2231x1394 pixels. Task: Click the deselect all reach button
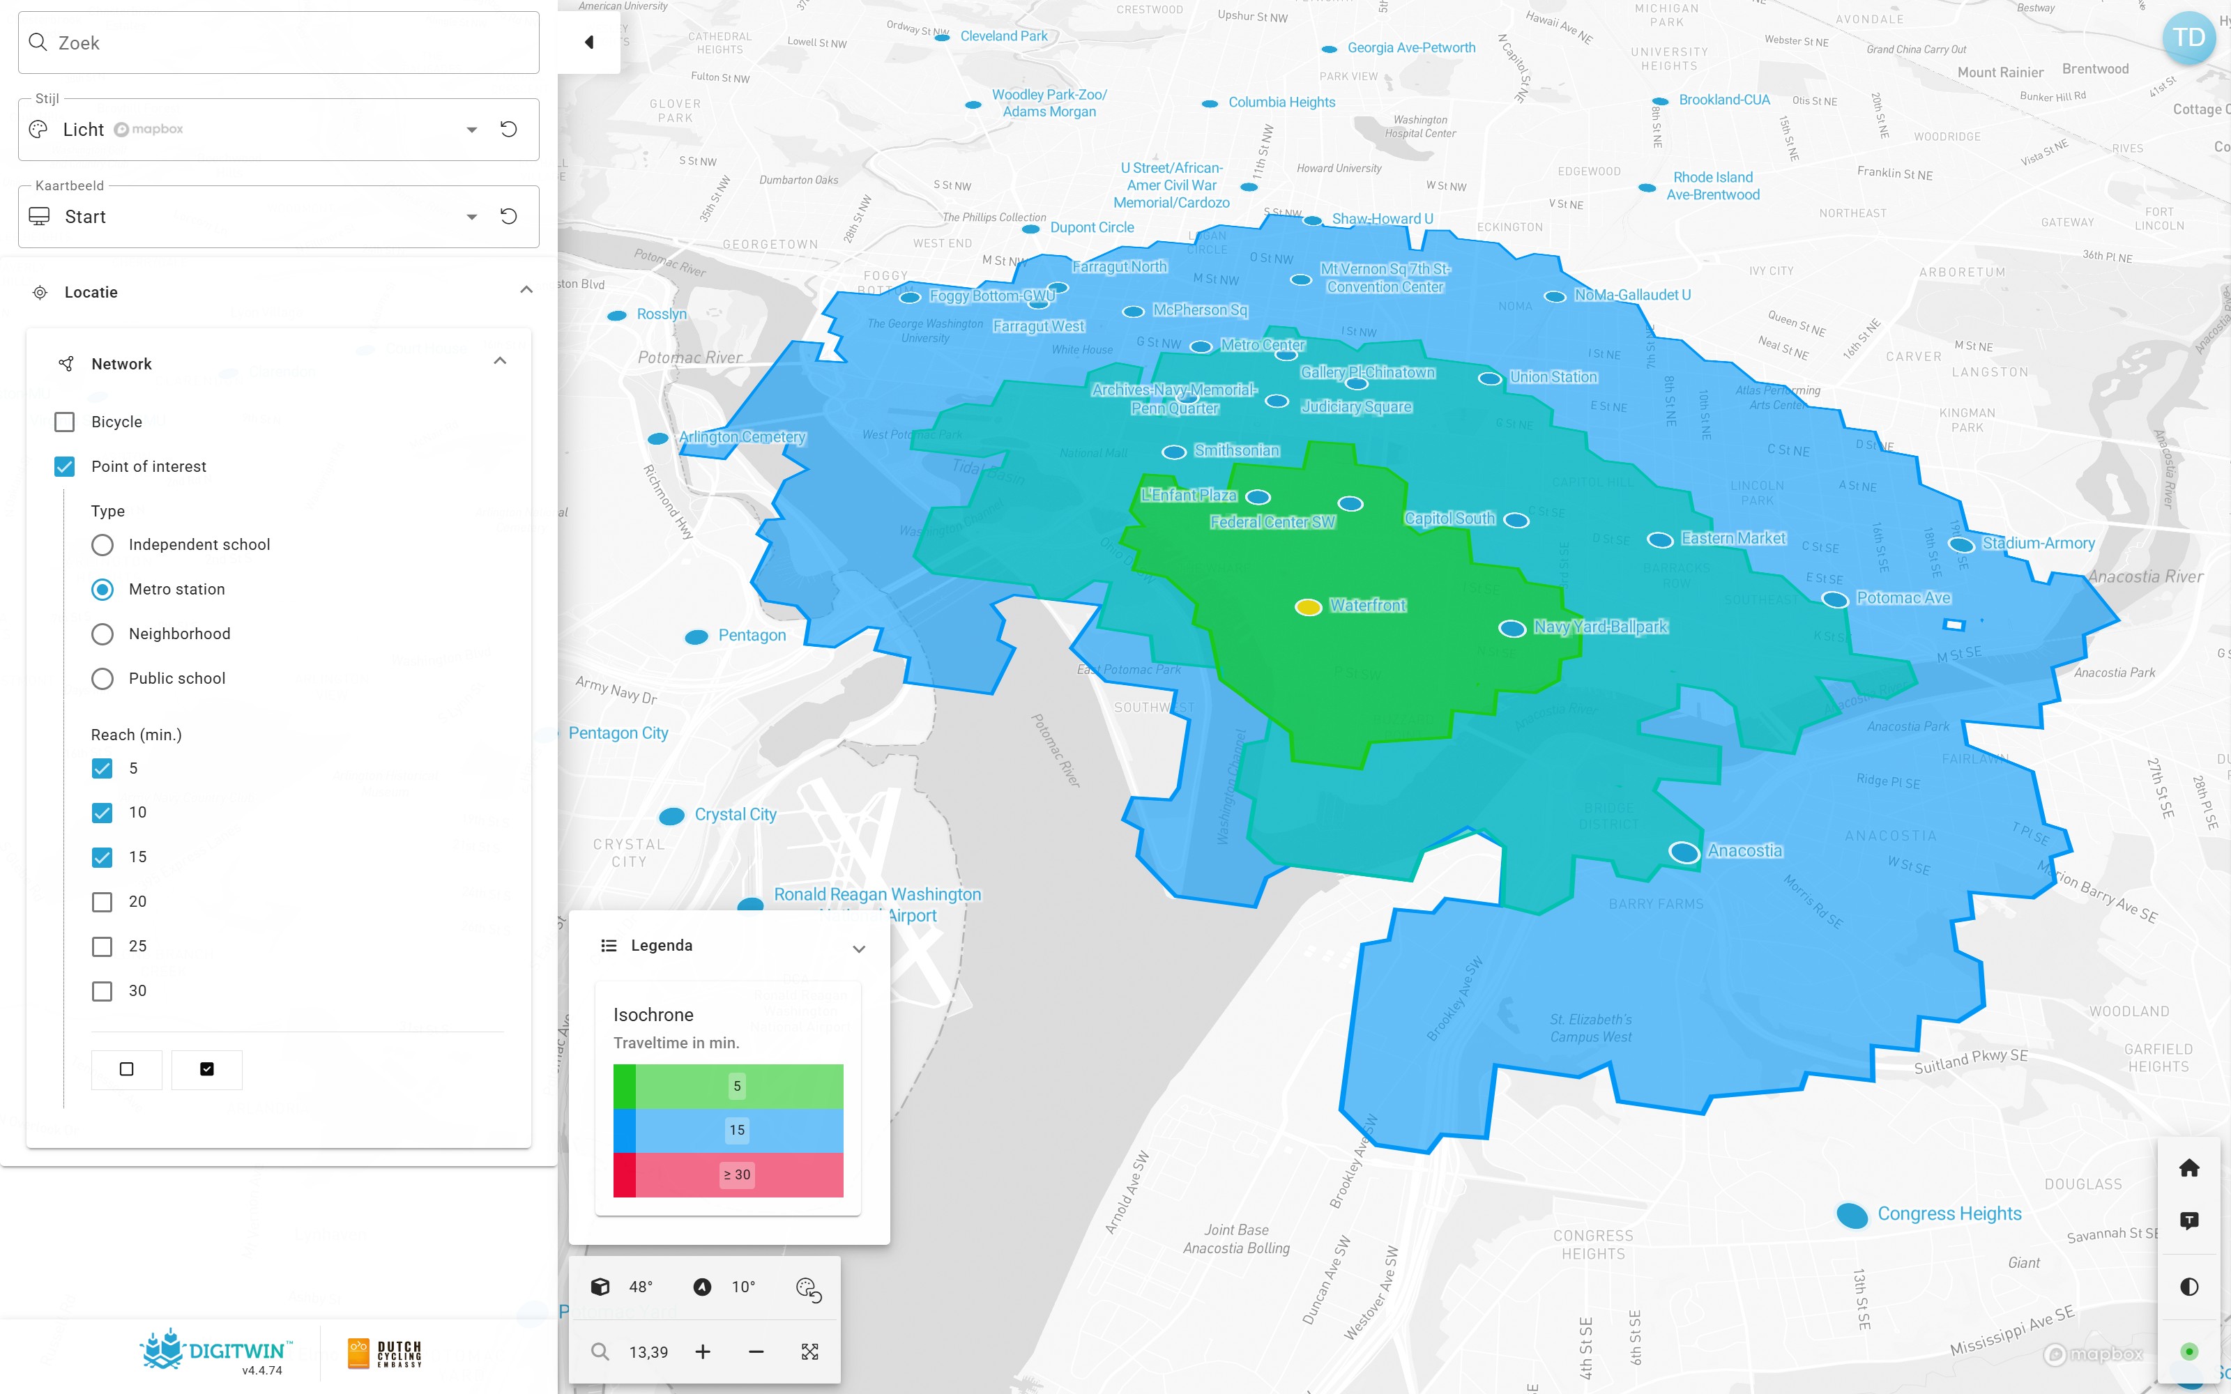[x=126, y=1069]
